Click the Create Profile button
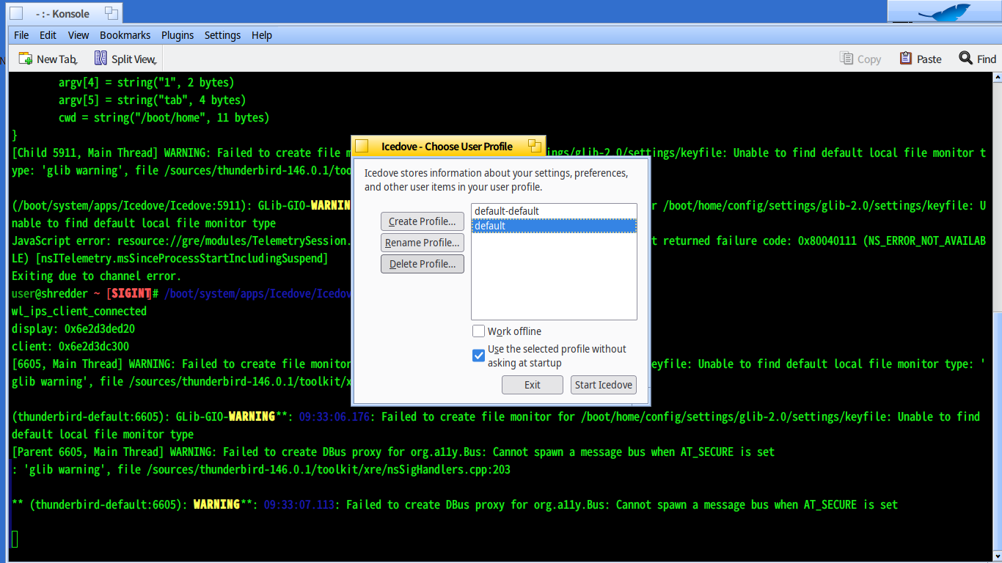Screen dimensions: 1002x563 422,221
